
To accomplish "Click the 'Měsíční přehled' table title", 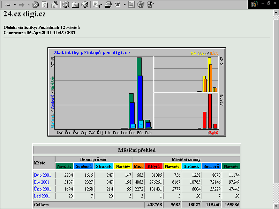I will point(137,150).
